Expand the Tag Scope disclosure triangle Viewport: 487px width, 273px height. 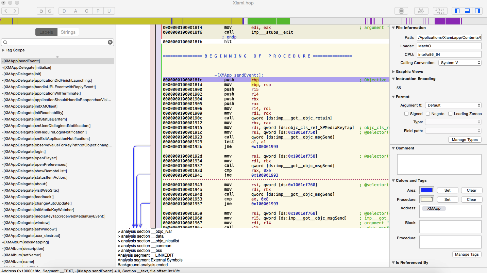tap(3, 50)
